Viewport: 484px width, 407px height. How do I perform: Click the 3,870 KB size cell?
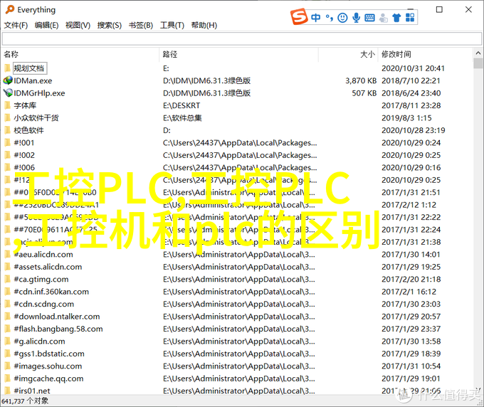click(361, 80)
